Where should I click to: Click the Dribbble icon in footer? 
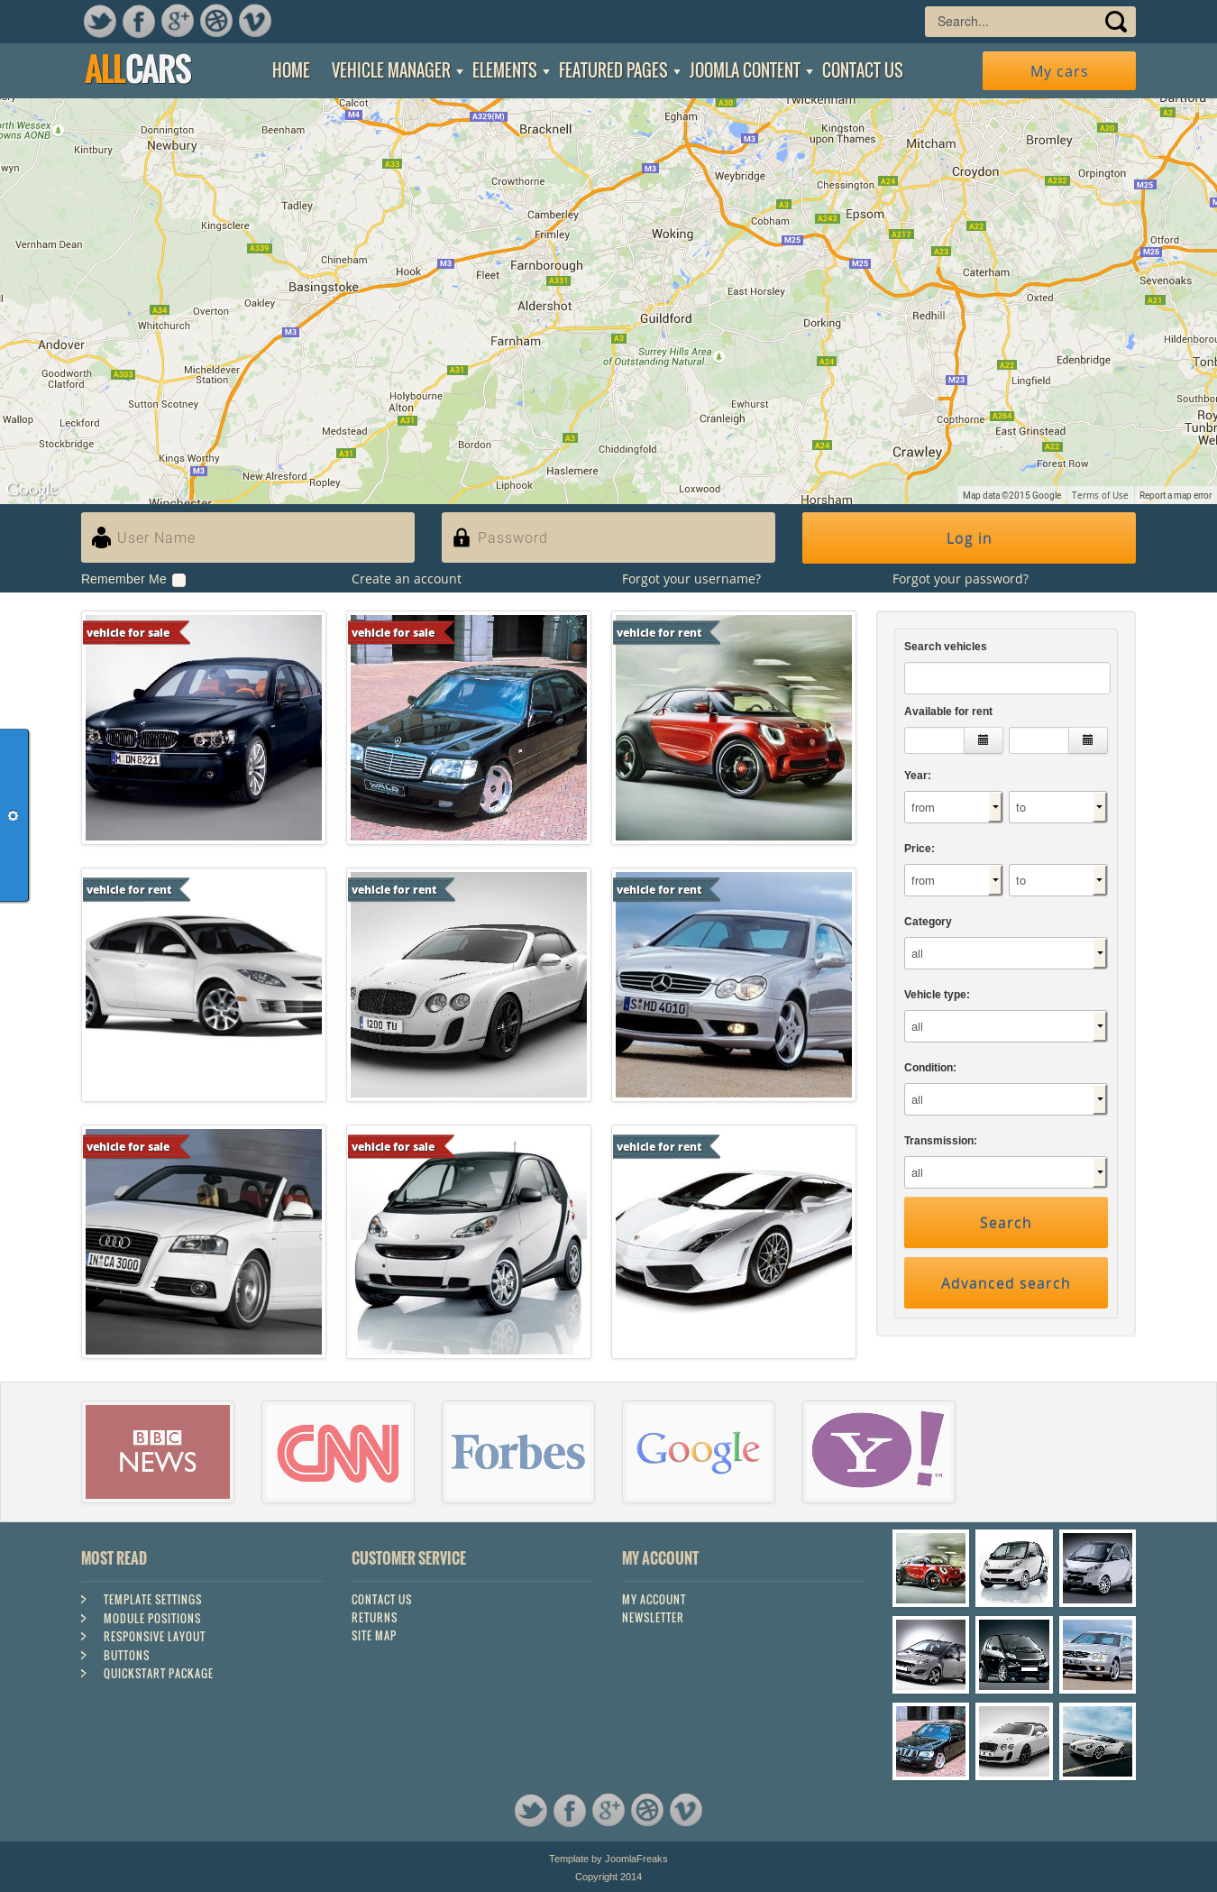[647, 1810]
